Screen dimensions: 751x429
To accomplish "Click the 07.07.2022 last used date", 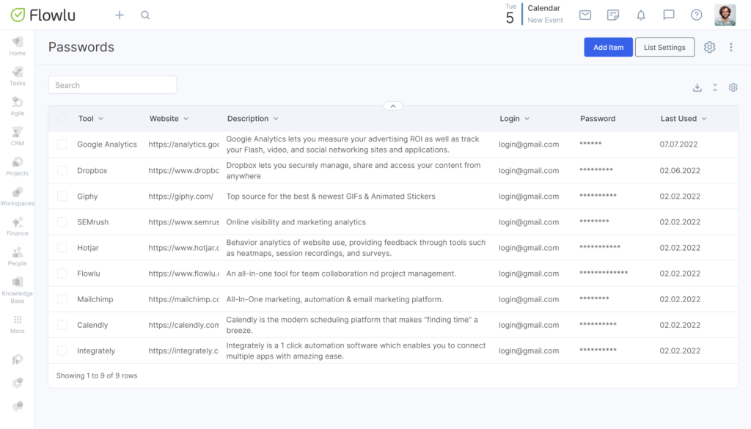I will click(x=678, y=144).
